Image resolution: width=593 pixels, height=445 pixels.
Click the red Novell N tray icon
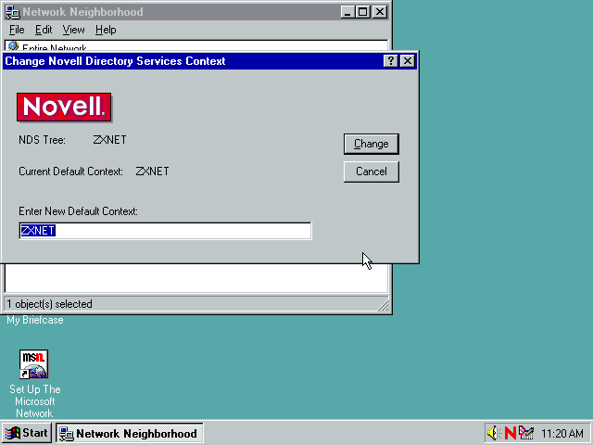[x=511, y=433]
